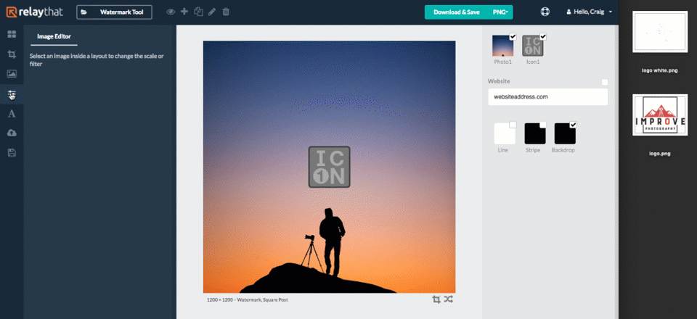
Task: Click the website address input field
Action: click(x=547, y=96)
